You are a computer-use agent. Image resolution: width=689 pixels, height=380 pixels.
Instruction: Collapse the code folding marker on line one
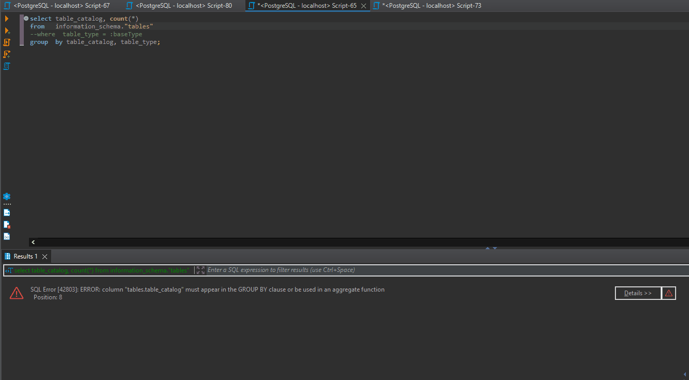point(25,18)
